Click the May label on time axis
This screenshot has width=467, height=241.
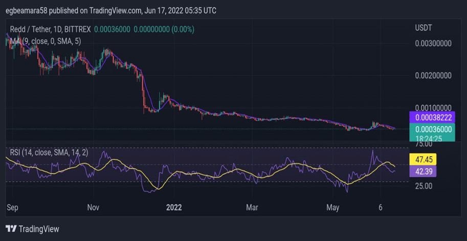pyautogui.click(x=332, y=208)
